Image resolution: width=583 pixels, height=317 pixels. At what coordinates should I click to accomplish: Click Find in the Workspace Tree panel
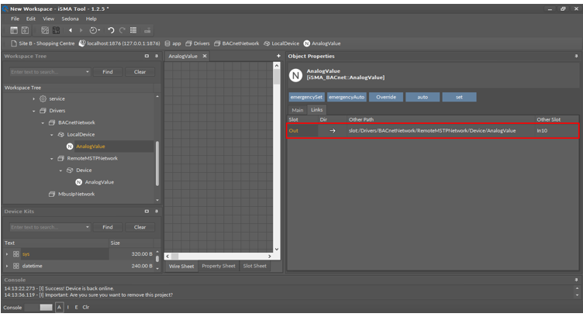pyautogui.click(x=108, y=72)
